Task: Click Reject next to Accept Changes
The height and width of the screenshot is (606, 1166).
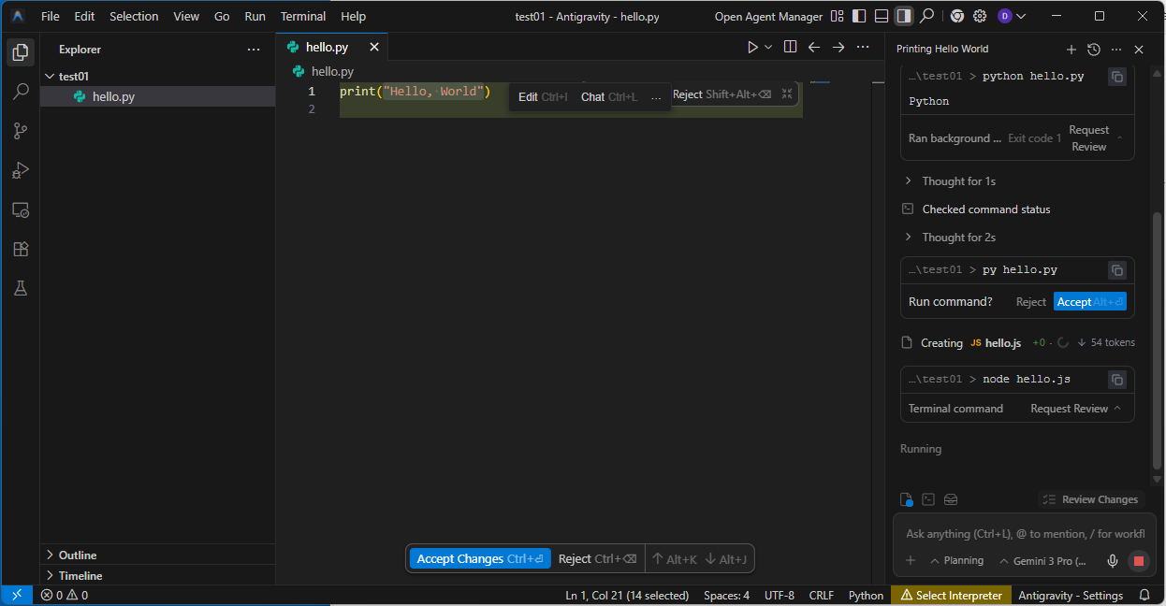Action: click(x=597, y=559)
